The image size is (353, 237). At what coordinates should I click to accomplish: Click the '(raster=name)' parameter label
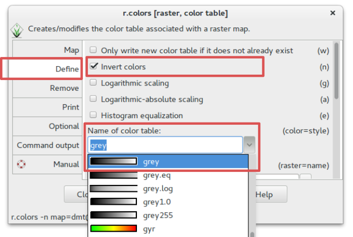click(x=303, y=166)
